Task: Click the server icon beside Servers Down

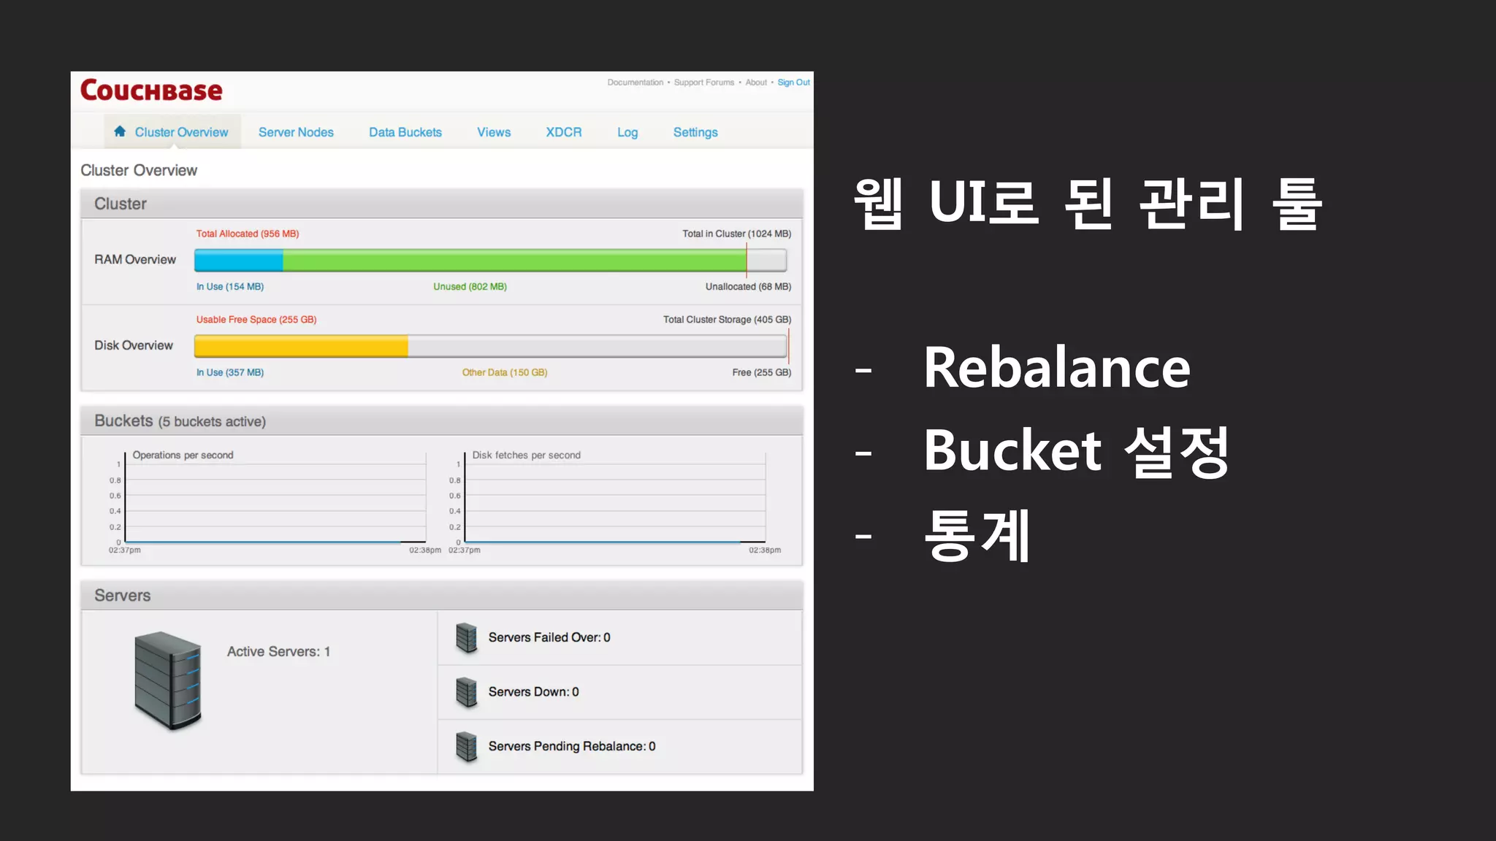Action: point(466,692)
